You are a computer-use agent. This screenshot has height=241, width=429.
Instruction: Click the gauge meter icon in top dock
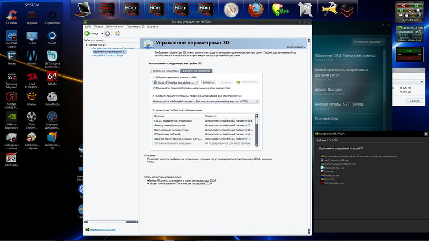[231, 9]
